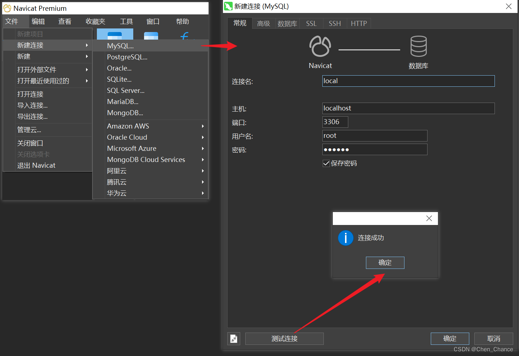Focus the 用户名 field containing root
The width and height of the screenshot is (519, 356).
coord(375,136)
